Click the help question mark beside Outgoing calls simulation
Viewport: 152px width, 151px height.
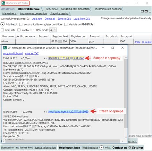(91, 8)
